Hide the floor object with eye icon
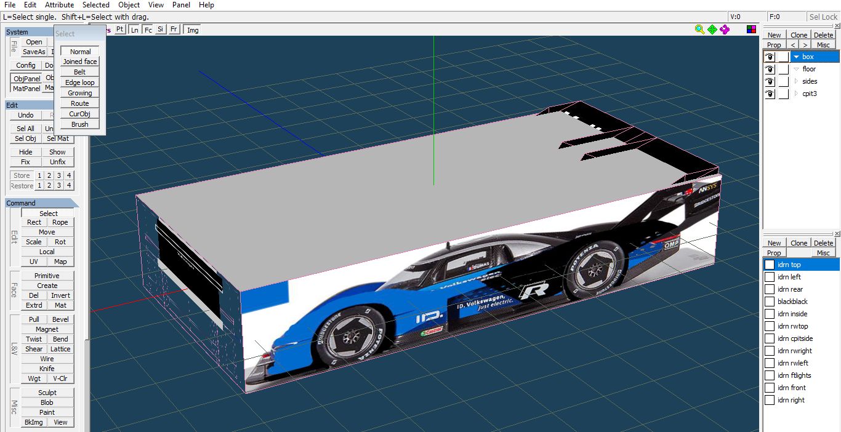 [x=770, y=70]
